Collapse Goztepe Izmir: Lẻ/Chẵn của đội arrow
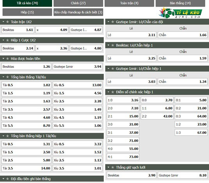This screenshot has width=209, height=183. [x=108, y=22]
